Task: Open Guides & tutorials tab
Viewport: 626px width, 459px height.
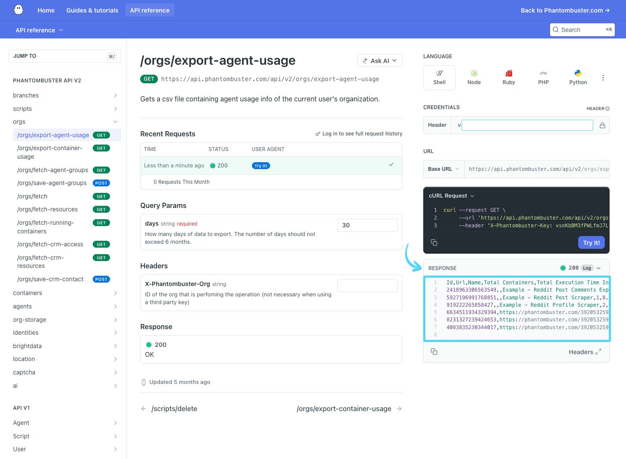Action: (x=92, y=10)
